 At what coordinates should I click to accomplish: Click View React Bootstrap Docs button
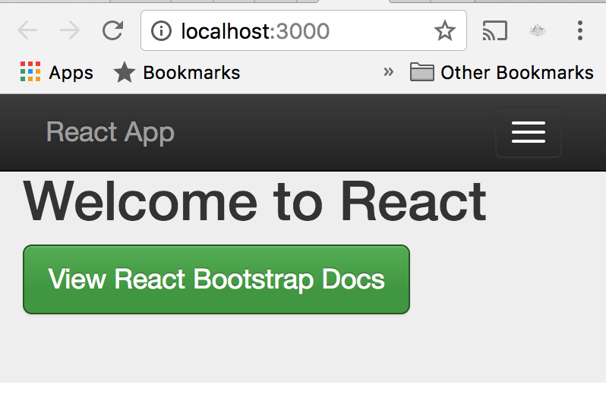(216, 279)
